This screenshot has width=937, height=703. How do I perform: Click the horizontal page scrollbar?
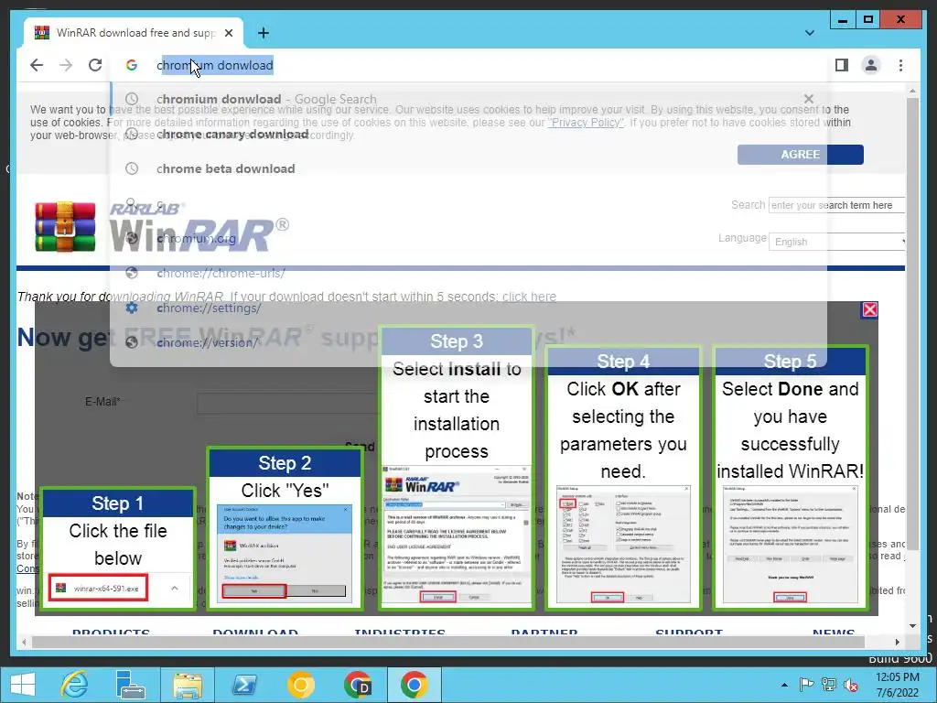click(x=448, y=642)
